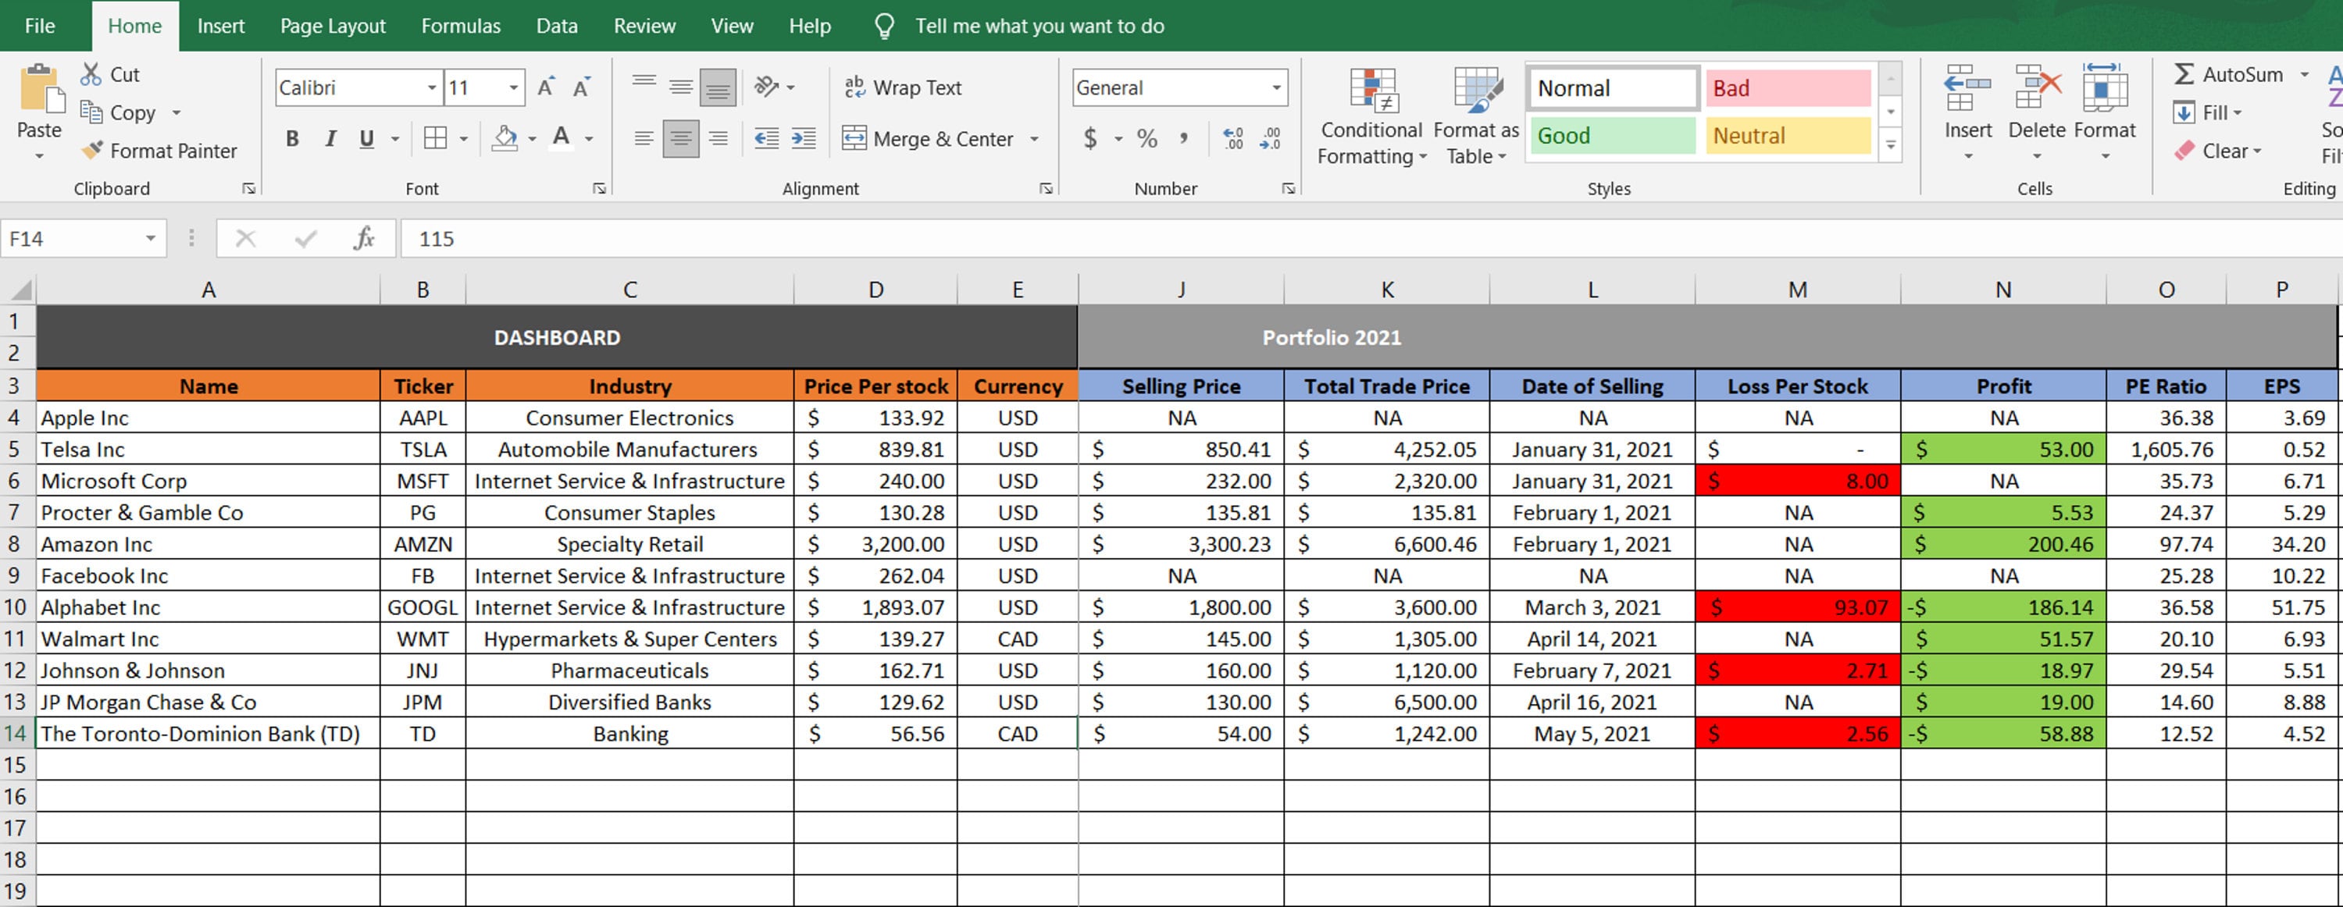
Task: Click Decrease Decimal icon
Action: click(1271, 138)
